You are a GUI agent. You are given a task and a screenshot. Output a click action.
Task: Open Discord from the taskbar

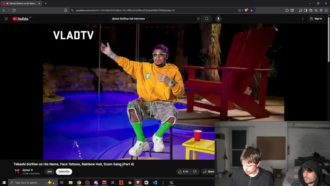(96, 183)
